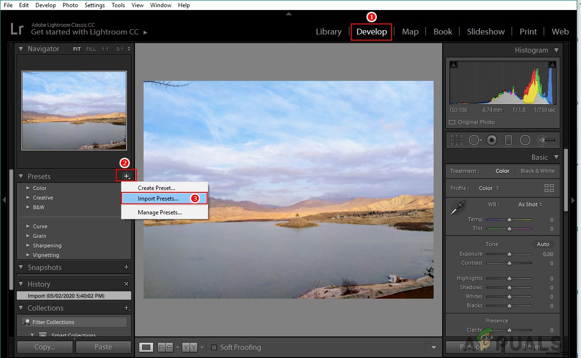Toggle shadow clipping indicator in histogram
Image resolution: width=581 pixels, height=358 pixels.
(454, 65)
